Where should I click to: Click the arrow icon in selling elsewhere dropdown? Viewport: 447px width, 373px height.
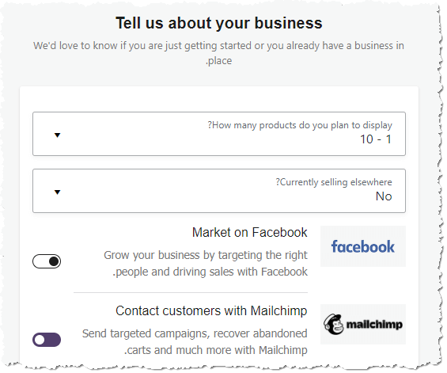coord(57,192)
